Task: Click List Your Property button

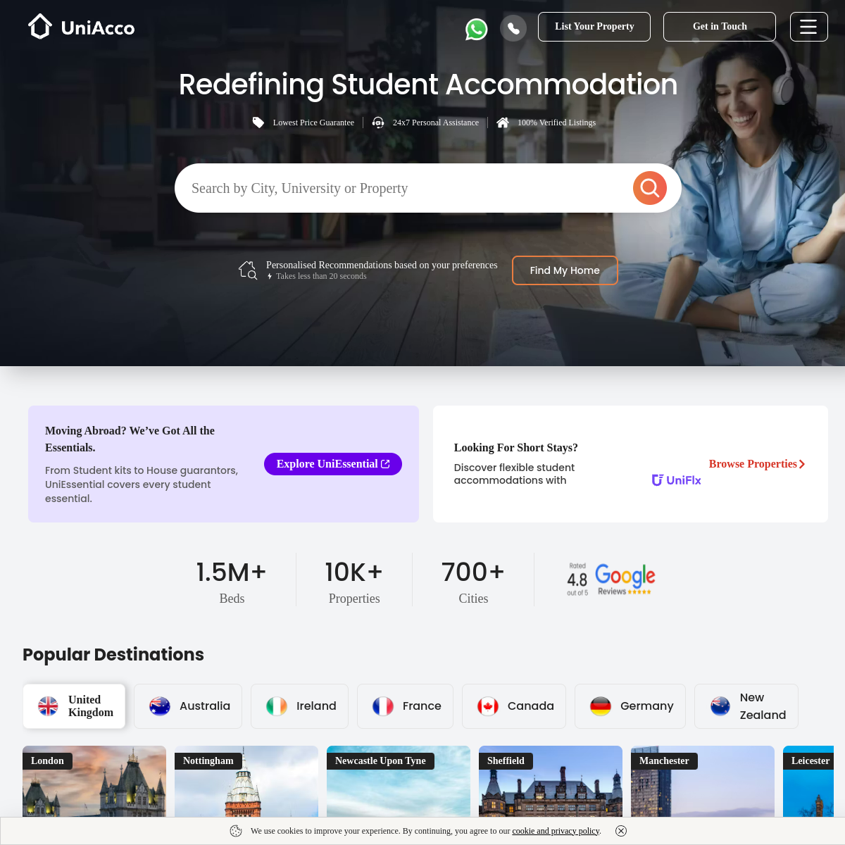Action: pos(594,27)
